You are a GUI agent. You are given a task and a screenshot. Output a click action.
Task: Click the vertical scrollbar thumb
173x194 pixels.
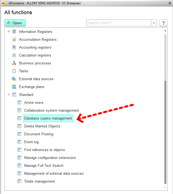(x=165, y=132)
